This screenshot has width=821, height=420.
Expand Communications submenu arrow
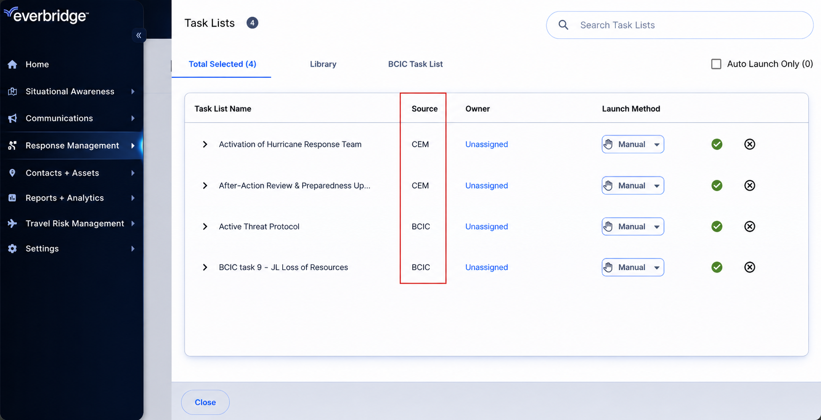[133, 118]
